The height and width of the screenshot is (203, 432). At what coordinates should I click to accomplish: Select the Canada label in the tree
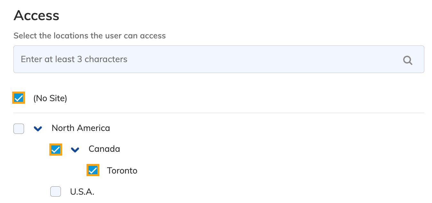[x=104, y=149]
